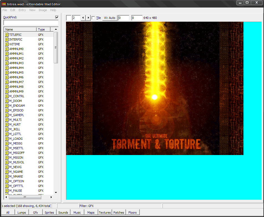Sort list by Name column header
The width and height of the screenshot is (264, 217).
click(20, 29)
